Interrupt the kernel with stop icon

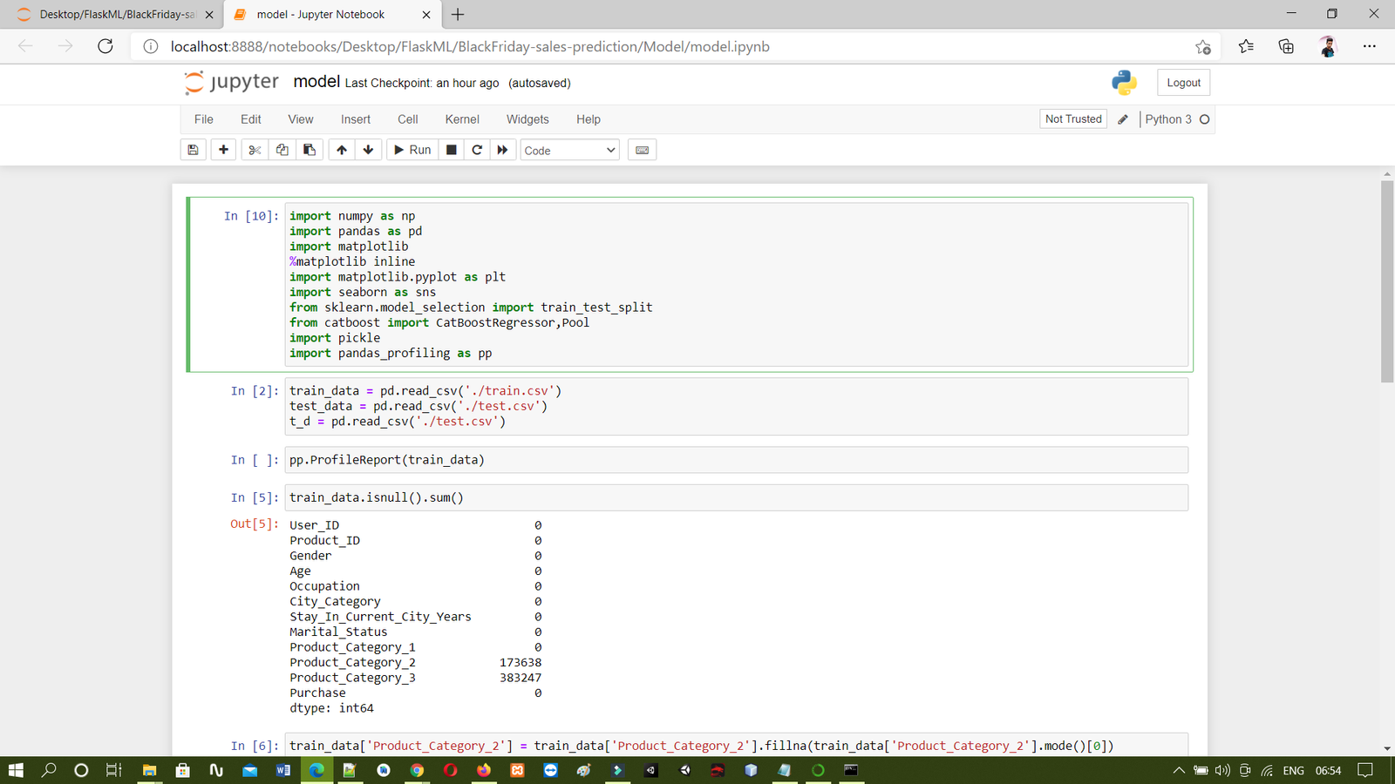click(x=451, y=150)
